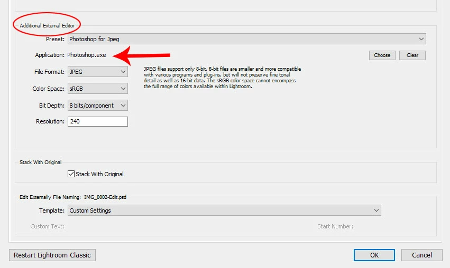Viewport: 450px width, 268px height.
Task: Click the IMG_0002-Edit.psd file naming text
Action: pos(105,197)
